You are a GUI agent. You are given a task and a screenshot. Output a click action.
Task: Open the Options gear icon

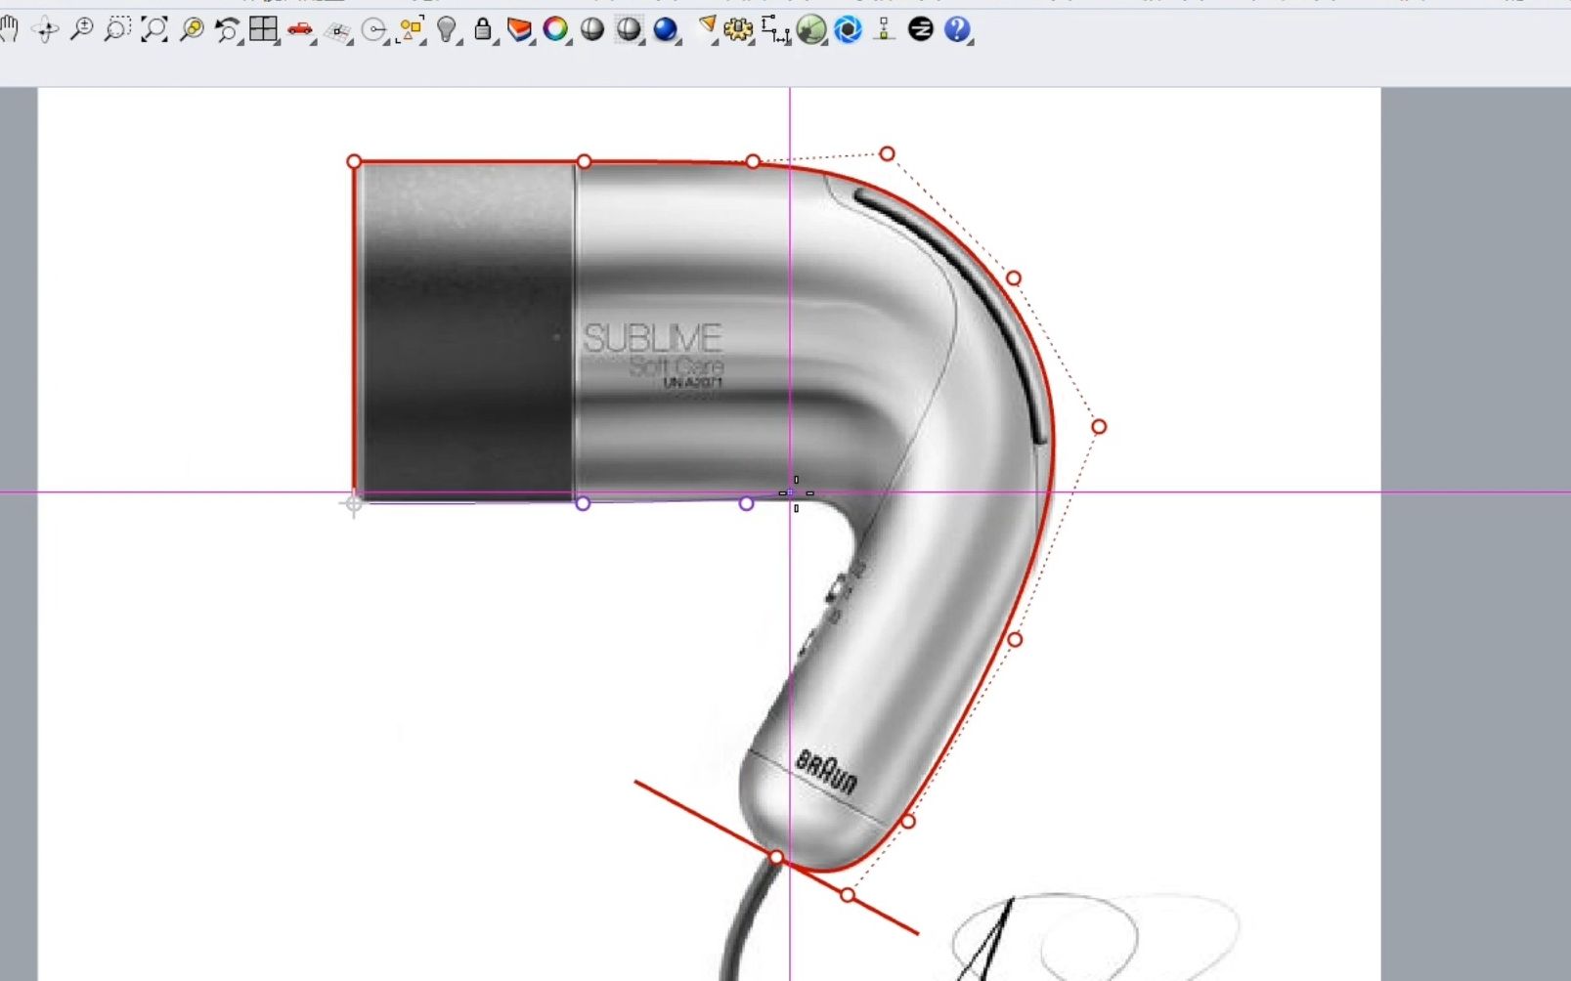click(x=738, y=30)
